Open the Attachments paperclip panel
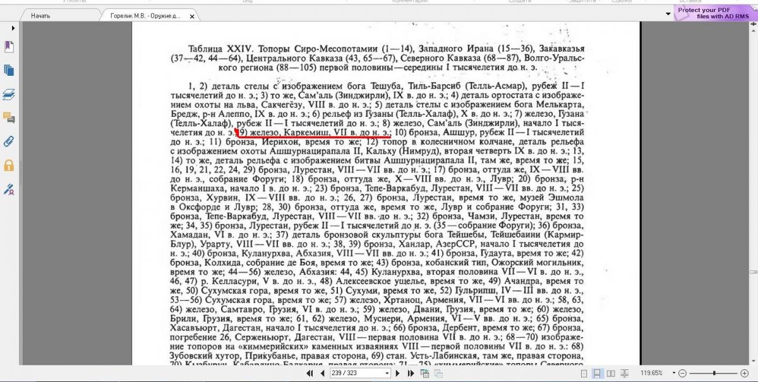758x382 pixels. click(9, 141)
